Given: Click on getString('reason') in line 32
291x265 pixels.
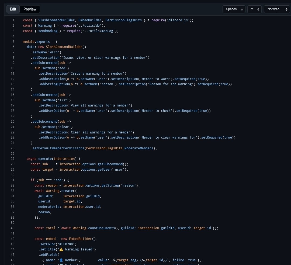Looking at the screenshot, I should coord(120,185).
